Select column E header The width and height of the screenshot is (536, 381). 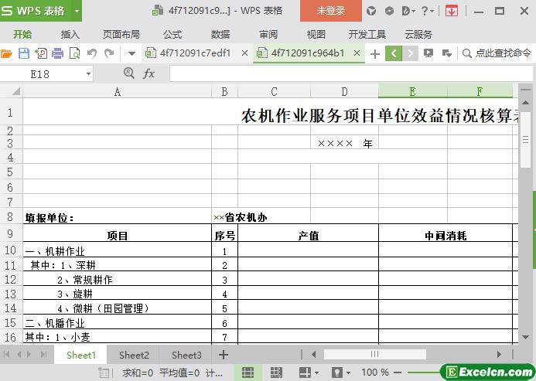pos(412,91)
